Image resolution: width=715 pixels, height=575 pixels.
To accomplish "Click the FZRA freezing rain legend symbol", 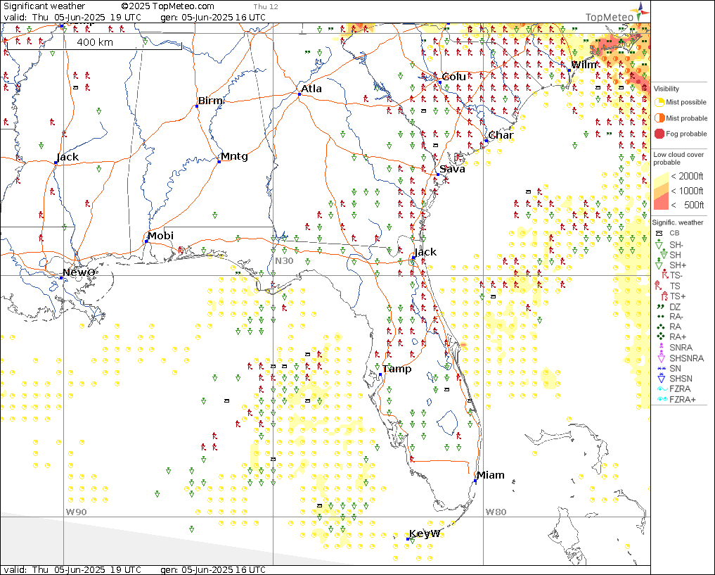I will point(662,388).
